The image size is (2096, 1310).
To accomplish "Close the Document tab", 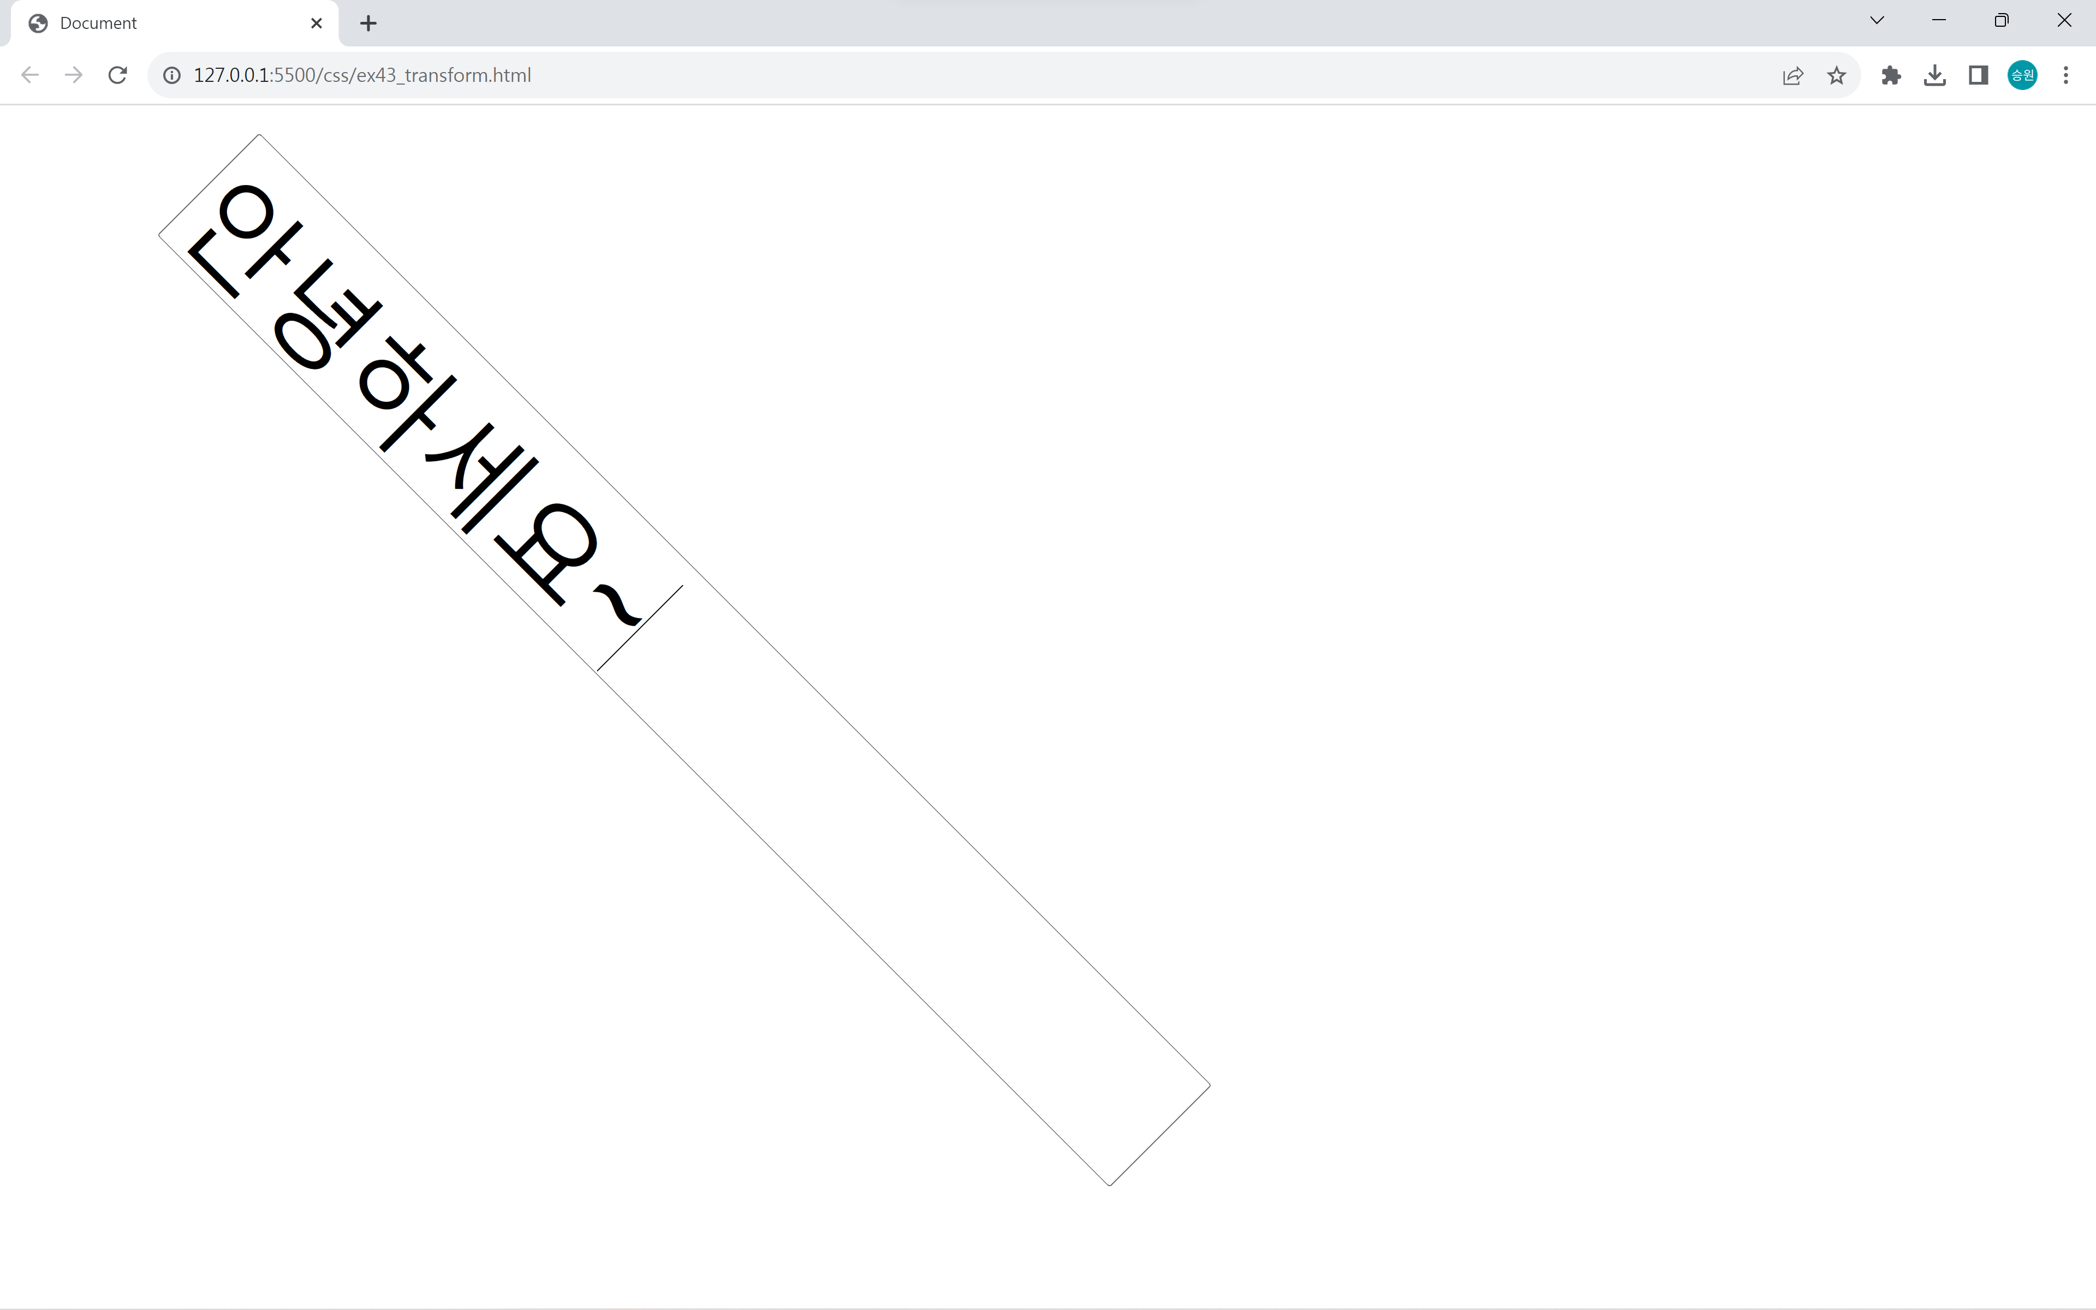I will point(316,23).
